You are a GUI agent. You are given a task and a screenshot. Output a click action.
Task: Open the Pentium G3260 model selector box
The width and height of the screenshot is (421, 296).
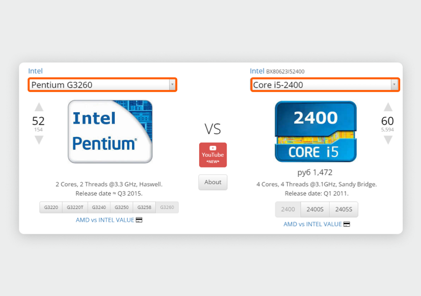pyautogui.click(x=103, y=85)
